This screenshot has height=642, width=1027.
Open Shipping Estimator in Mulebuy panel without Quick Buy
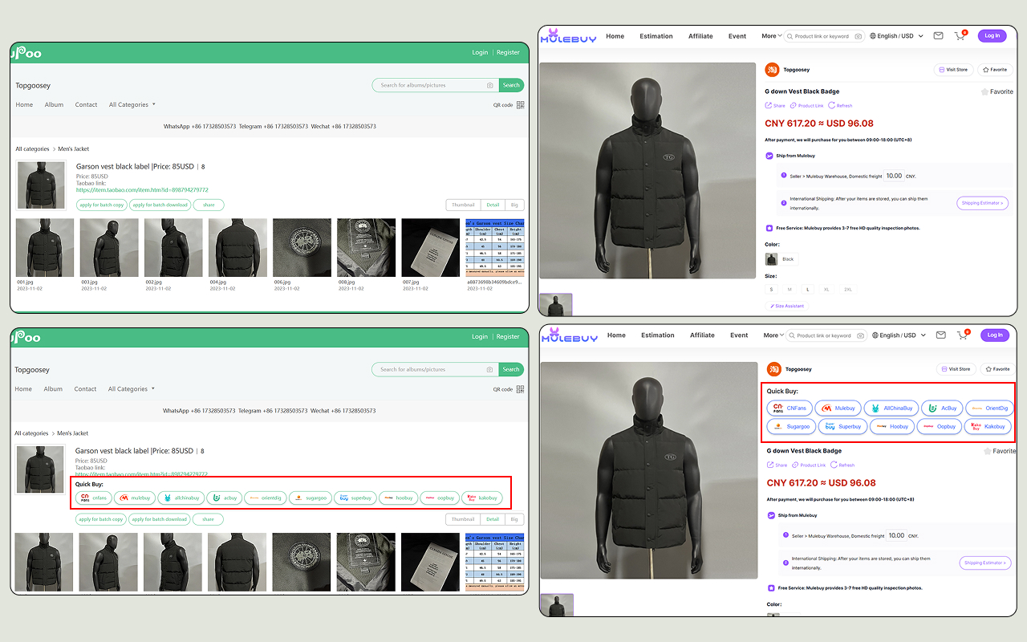982,203
